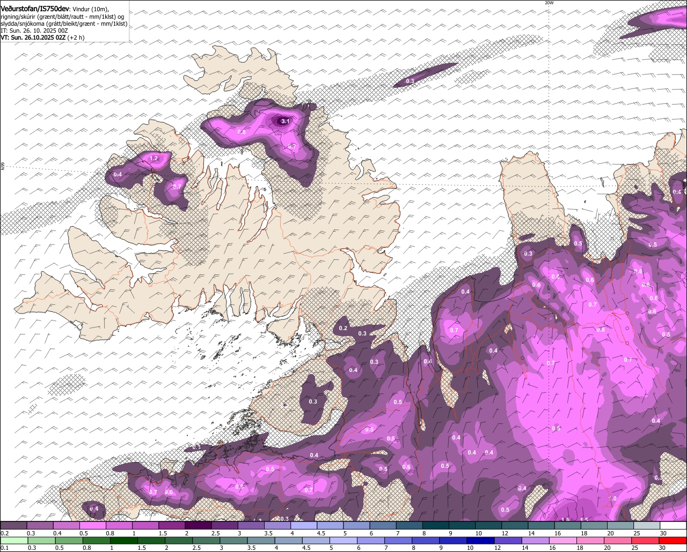Click the bright red 30 swatch in rain legend

pos(673,540)
